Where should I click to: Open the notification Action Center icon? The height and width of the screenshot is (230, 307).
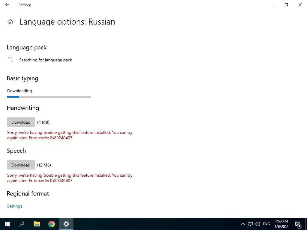click(297, 224)
